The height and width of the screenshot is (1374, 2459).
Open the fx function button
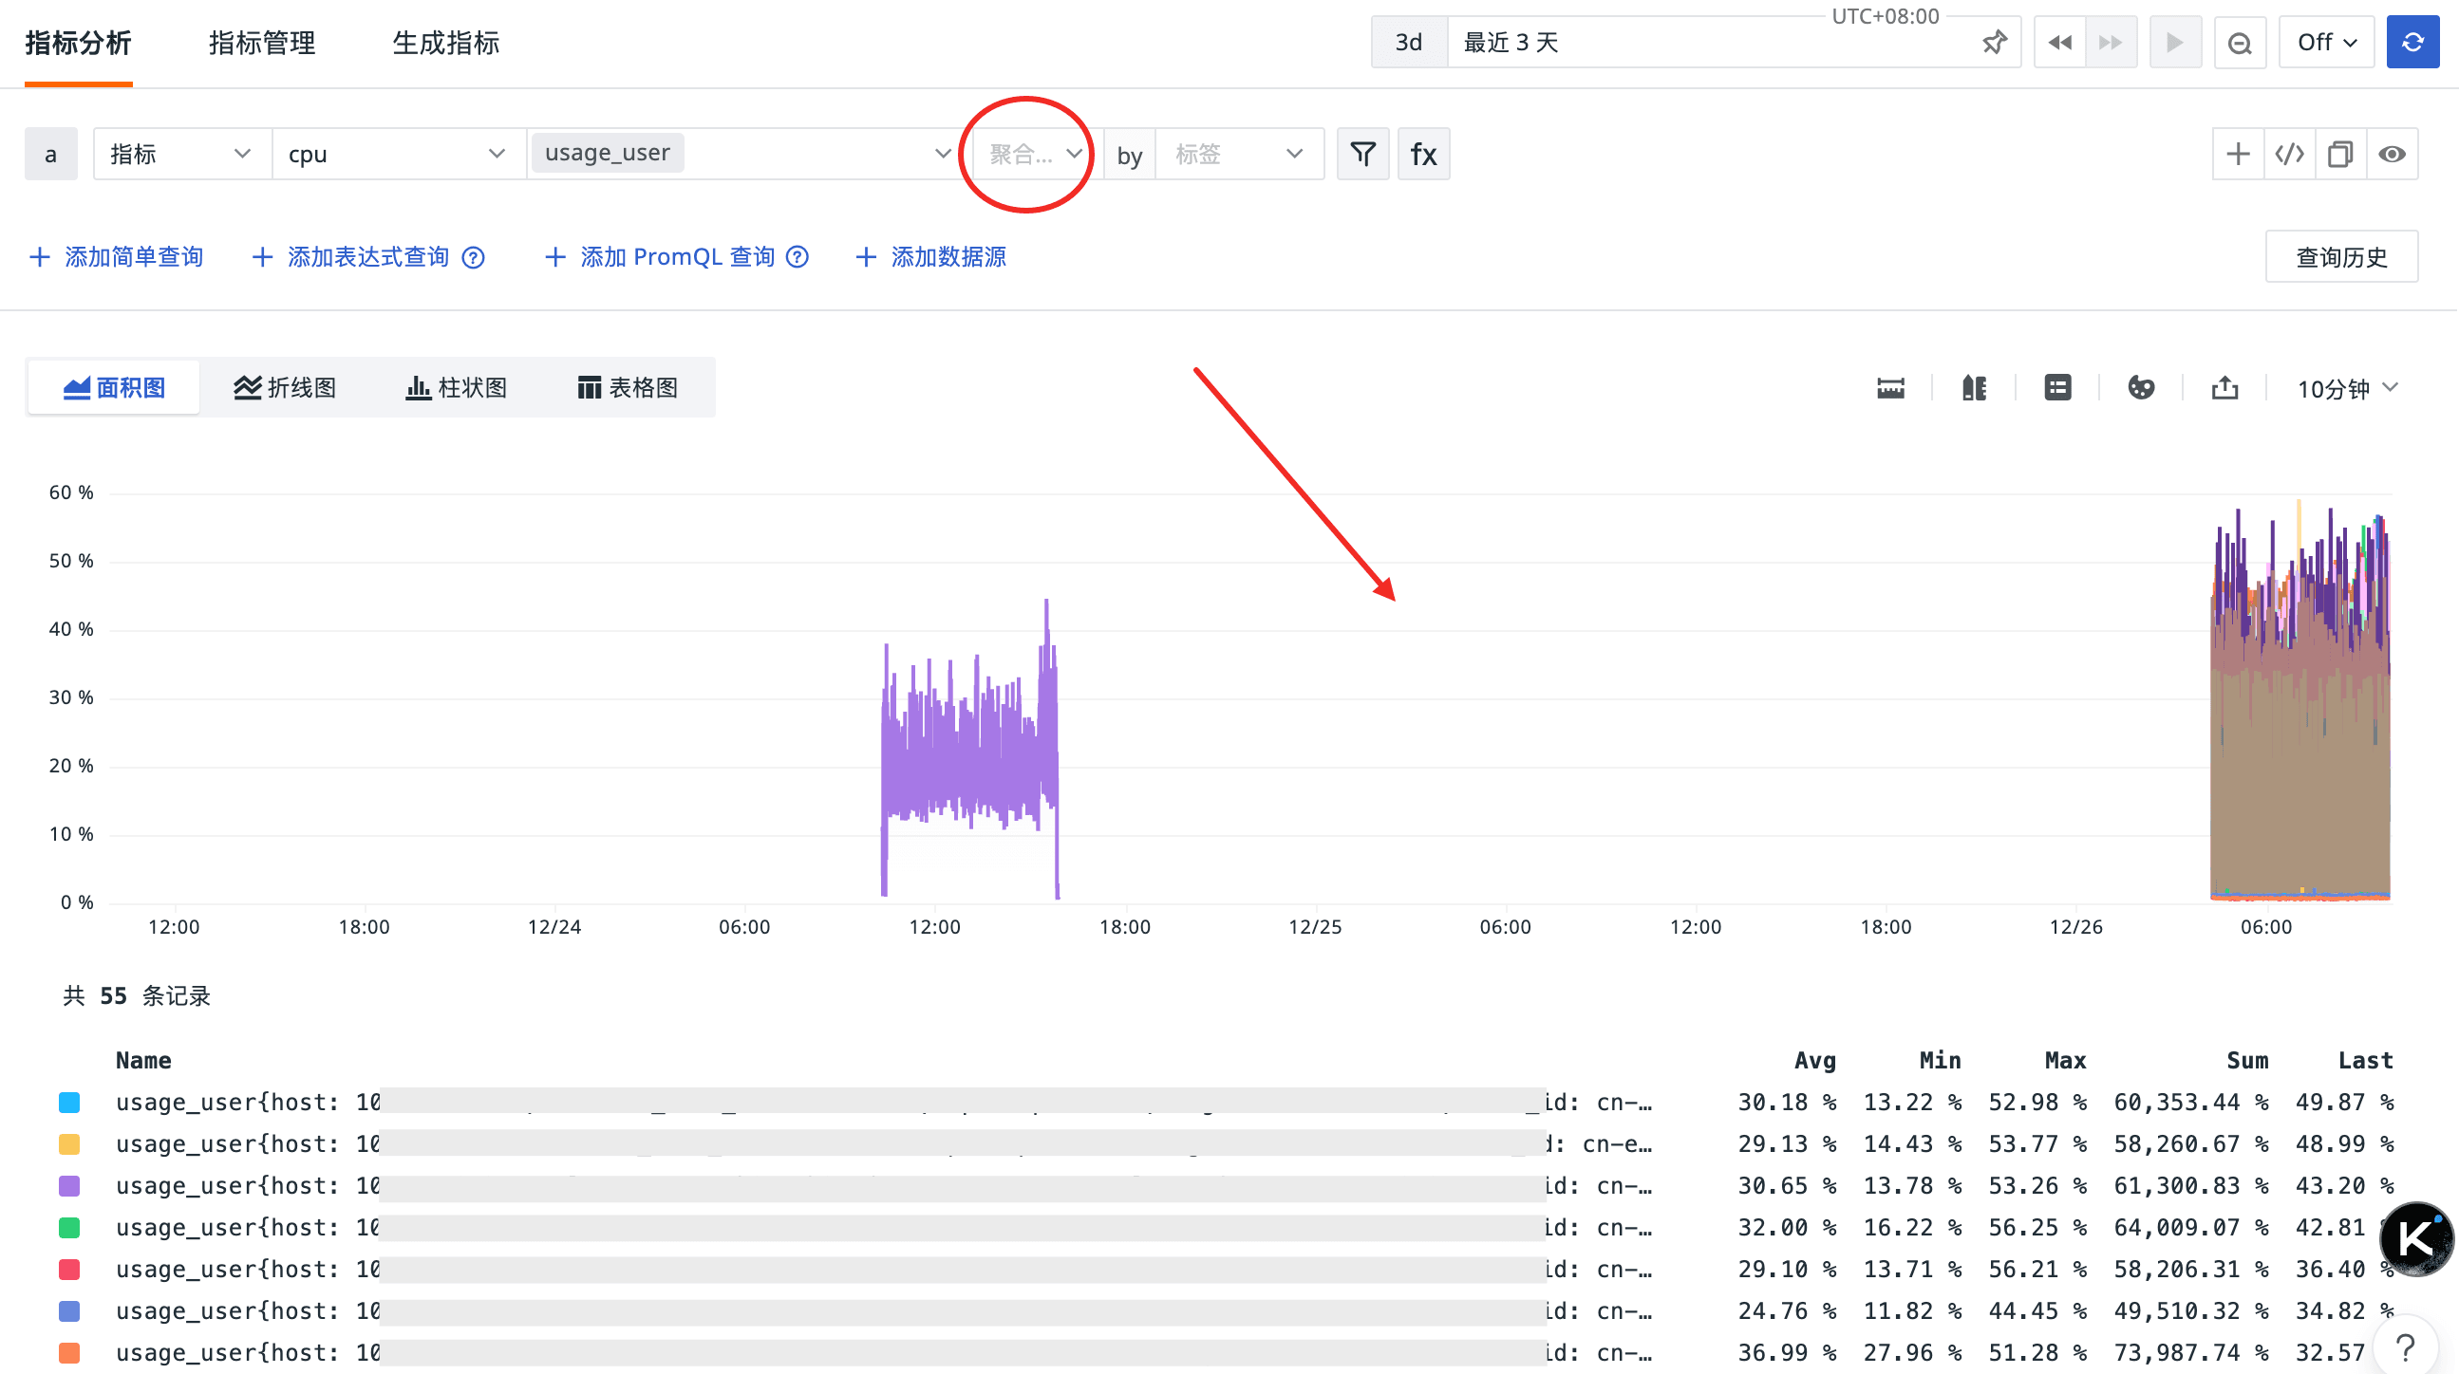click(x=1423, y=154)
